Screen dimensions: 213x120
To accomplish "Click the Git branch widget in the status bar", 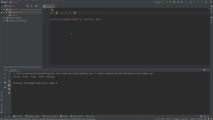I will coord(185,119).
